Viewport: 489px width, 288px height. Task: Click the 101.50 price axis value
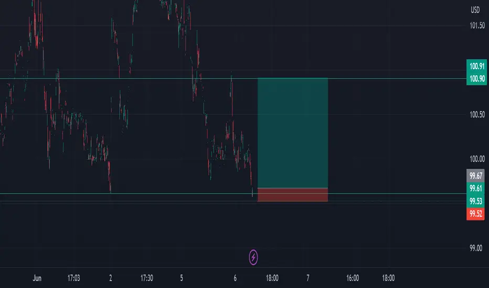click(477, 26)
